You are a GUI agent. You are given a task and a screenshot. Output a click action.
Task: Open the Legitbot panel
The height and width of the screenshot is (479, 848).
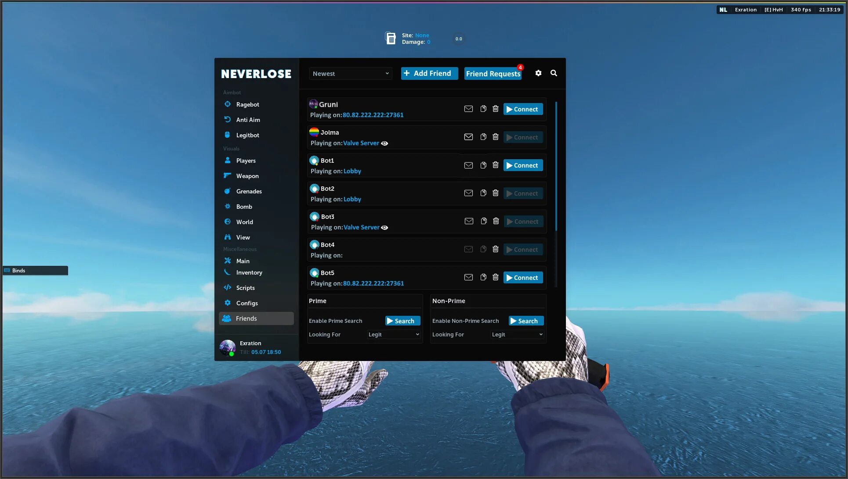(x=247, y=134)
